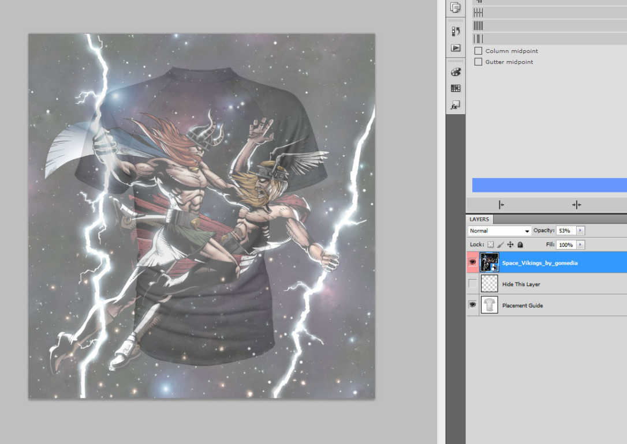Enable the Gutter midpoint checkbox
The image size is (627, 444).
point(478,62)
